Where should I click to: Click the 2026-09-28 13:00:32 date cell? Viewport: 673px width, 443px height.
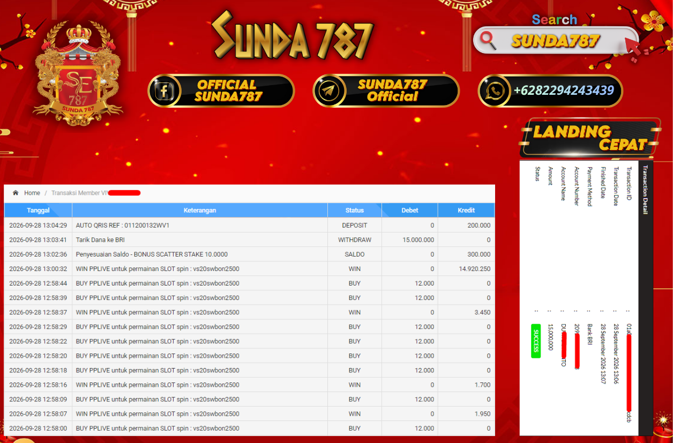[38, 269]
